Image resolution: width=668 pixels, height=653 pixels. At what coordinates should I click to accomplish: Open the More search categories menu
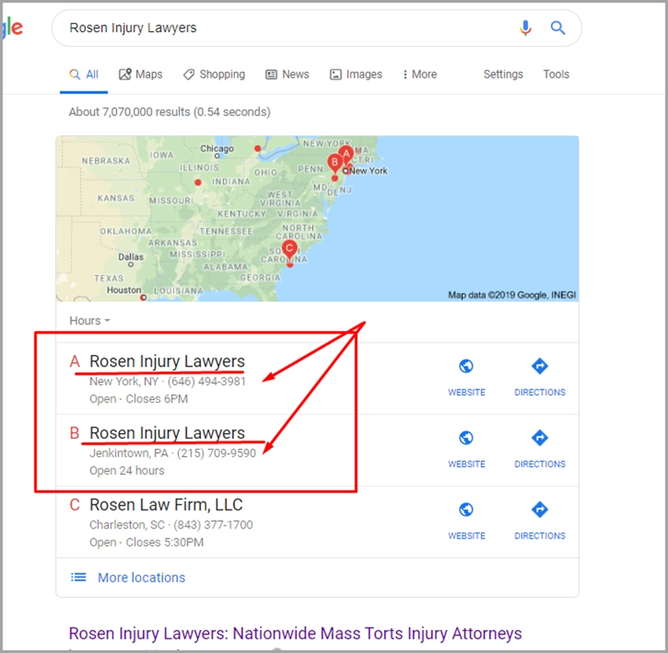point(420,74)
